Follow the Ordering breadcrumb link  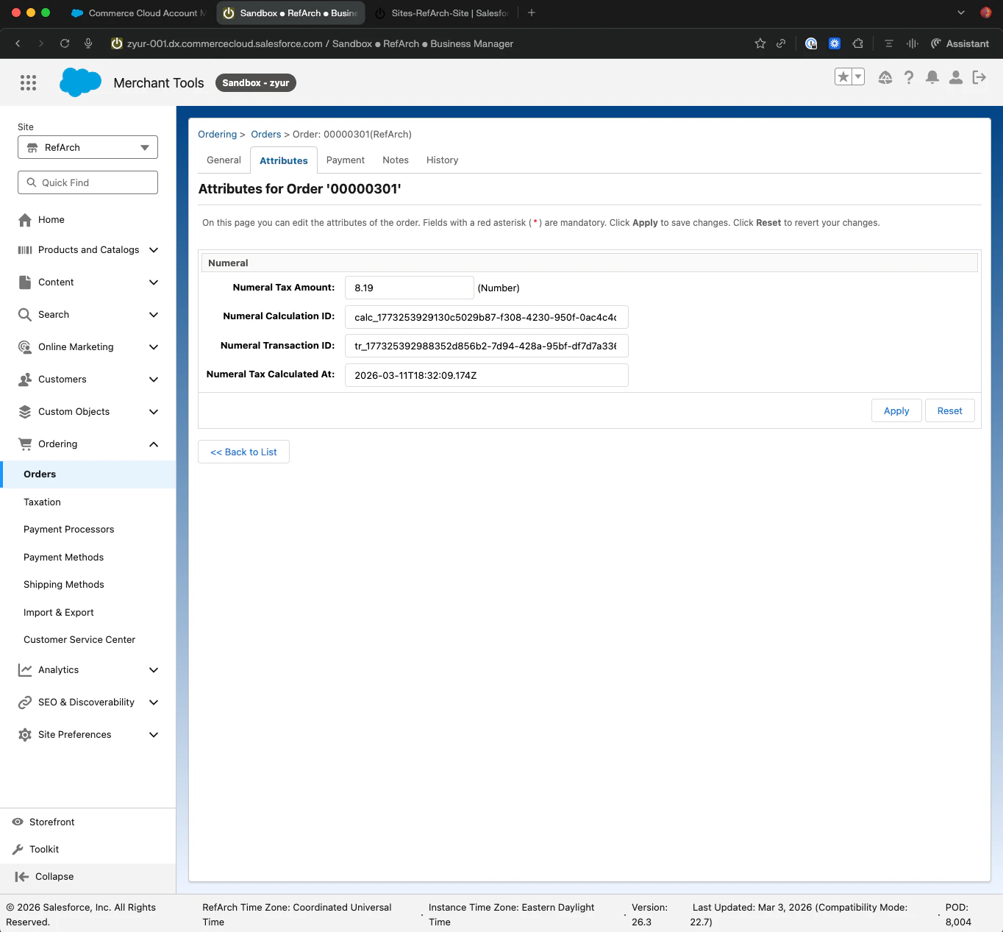tap(218, 135)
